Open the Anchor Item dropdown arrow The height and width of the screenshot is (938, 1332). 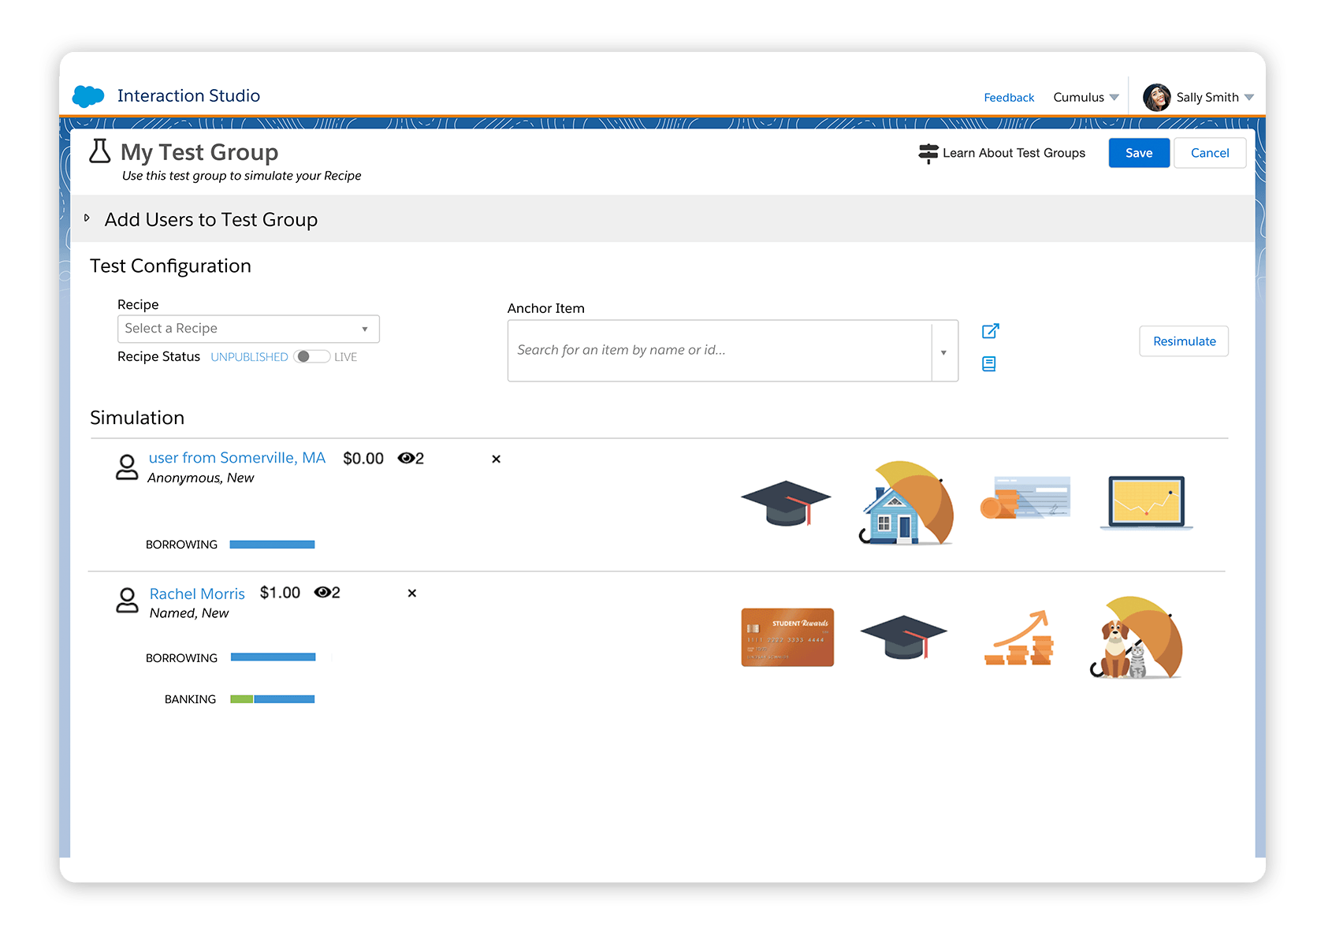coord(943,352)
